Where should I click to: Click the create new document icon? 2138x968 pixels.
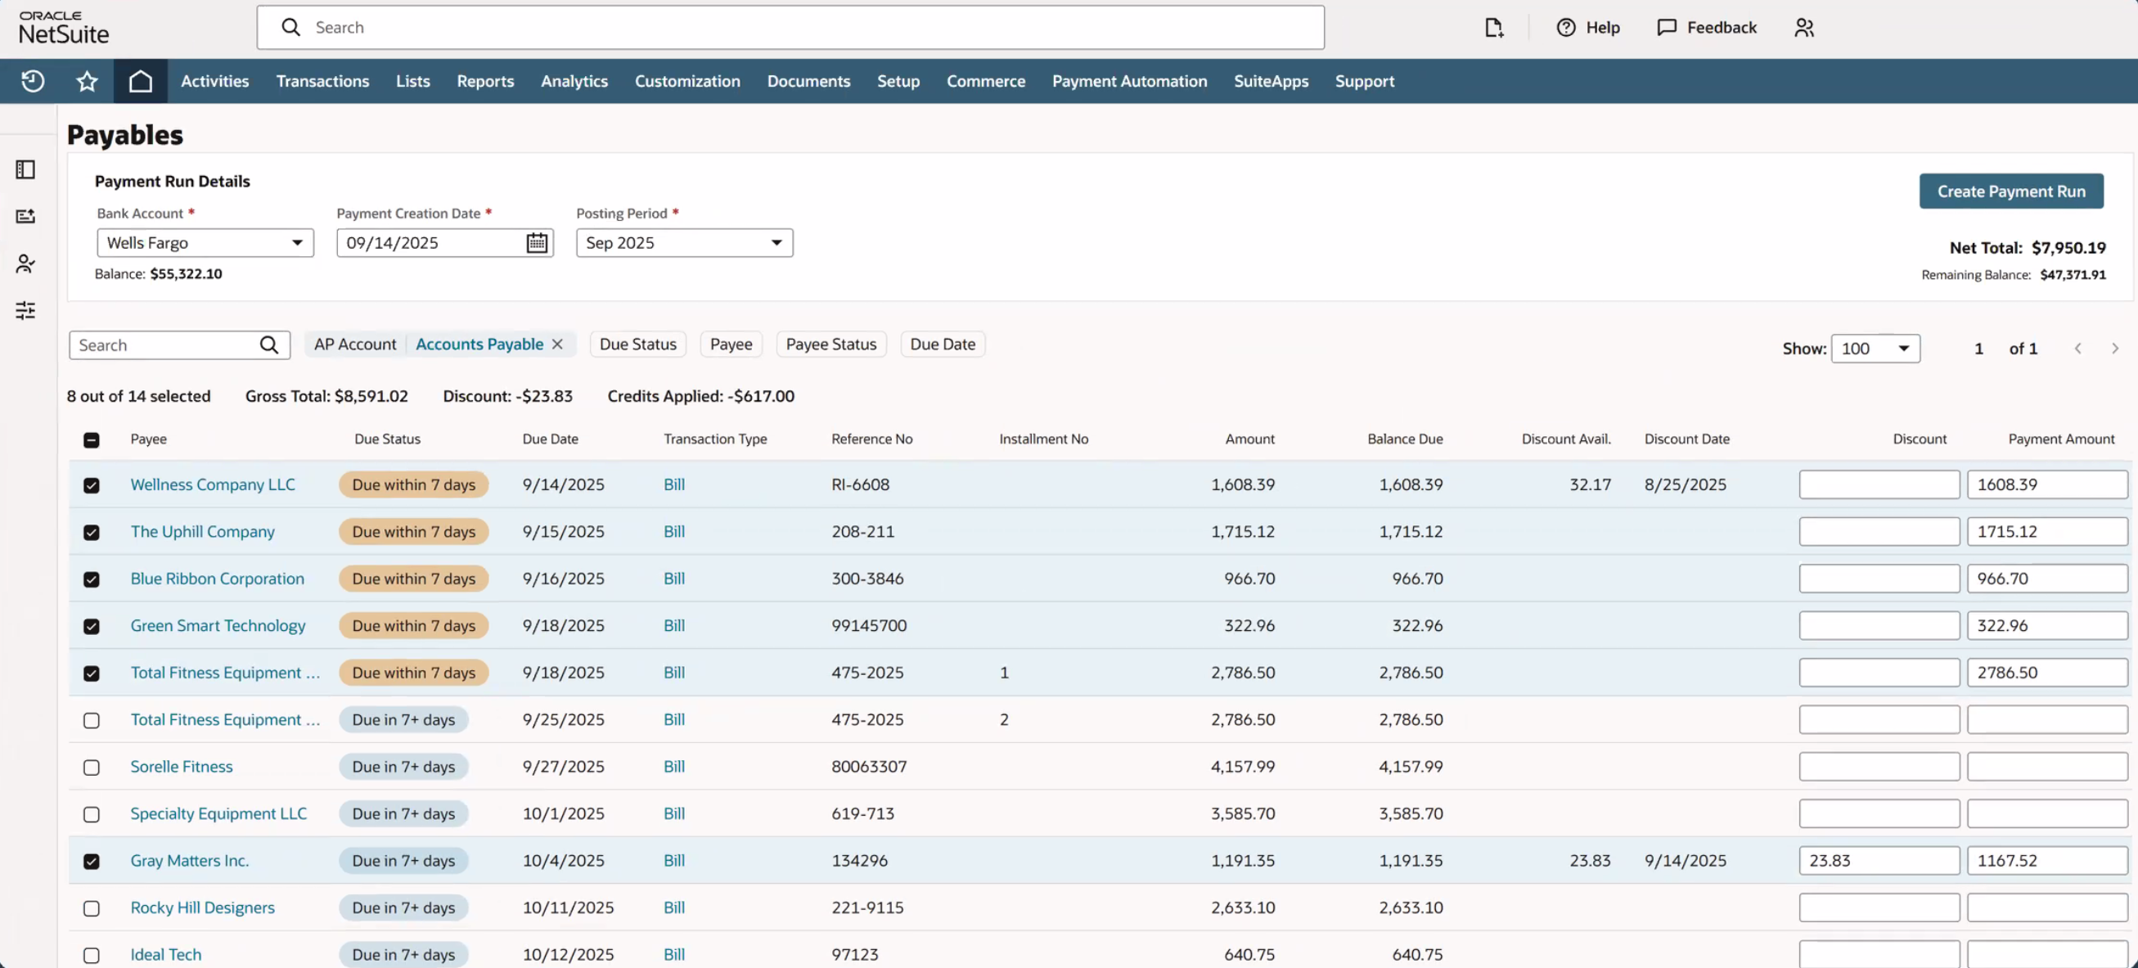click(1493, 27)
